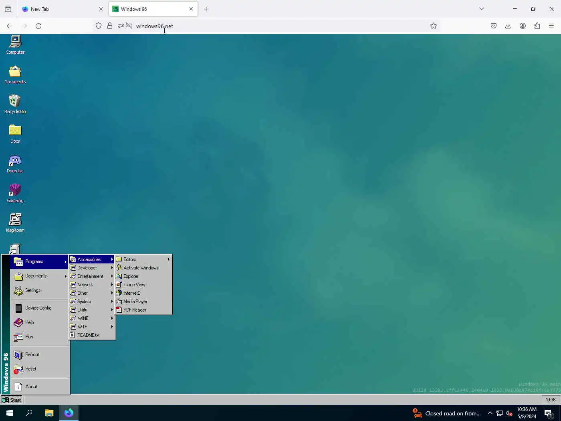
Task: Open a new browser tab
Action: pyautogui.click(x=206, y=9)
